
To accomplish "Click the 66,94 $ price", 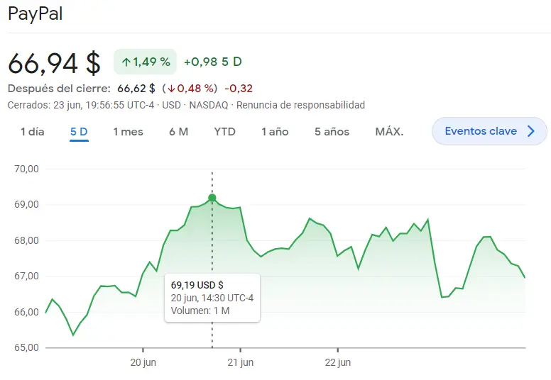I will tap(55, 64).
